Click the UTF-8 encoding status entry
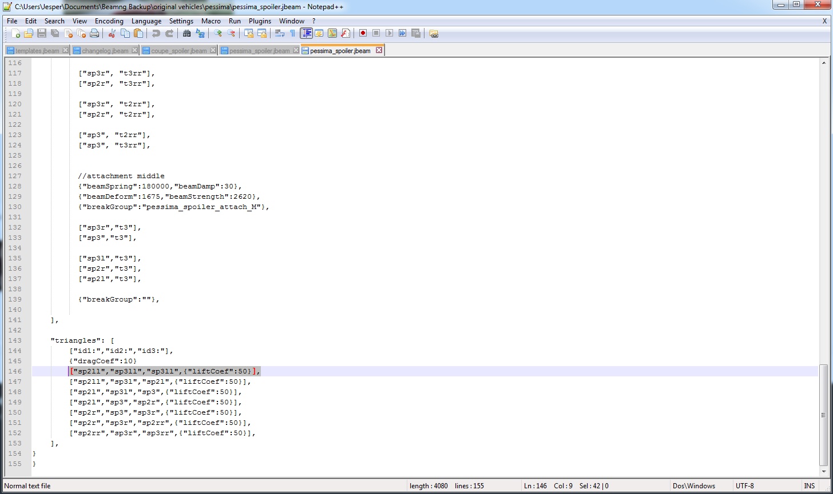Image resolution: width=833 pixels, height=494 pixels. coord(745,486)
